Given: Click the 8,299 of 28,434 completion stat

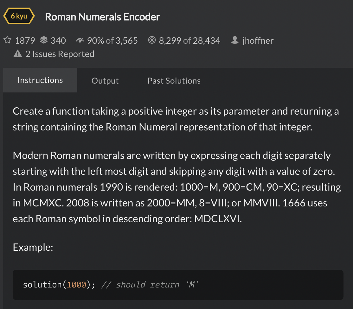Looking at the screenshot, I should (189, 41).
